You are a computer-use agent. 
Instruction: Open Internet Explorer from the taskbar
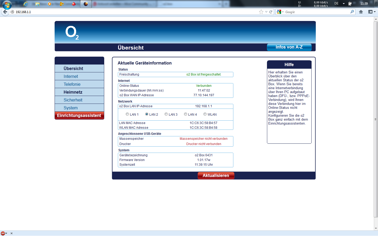coord(25,4)
